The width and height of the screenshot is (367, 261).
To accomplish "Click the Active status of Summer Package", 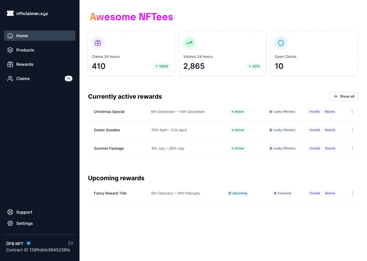I will tap(238, 148).
